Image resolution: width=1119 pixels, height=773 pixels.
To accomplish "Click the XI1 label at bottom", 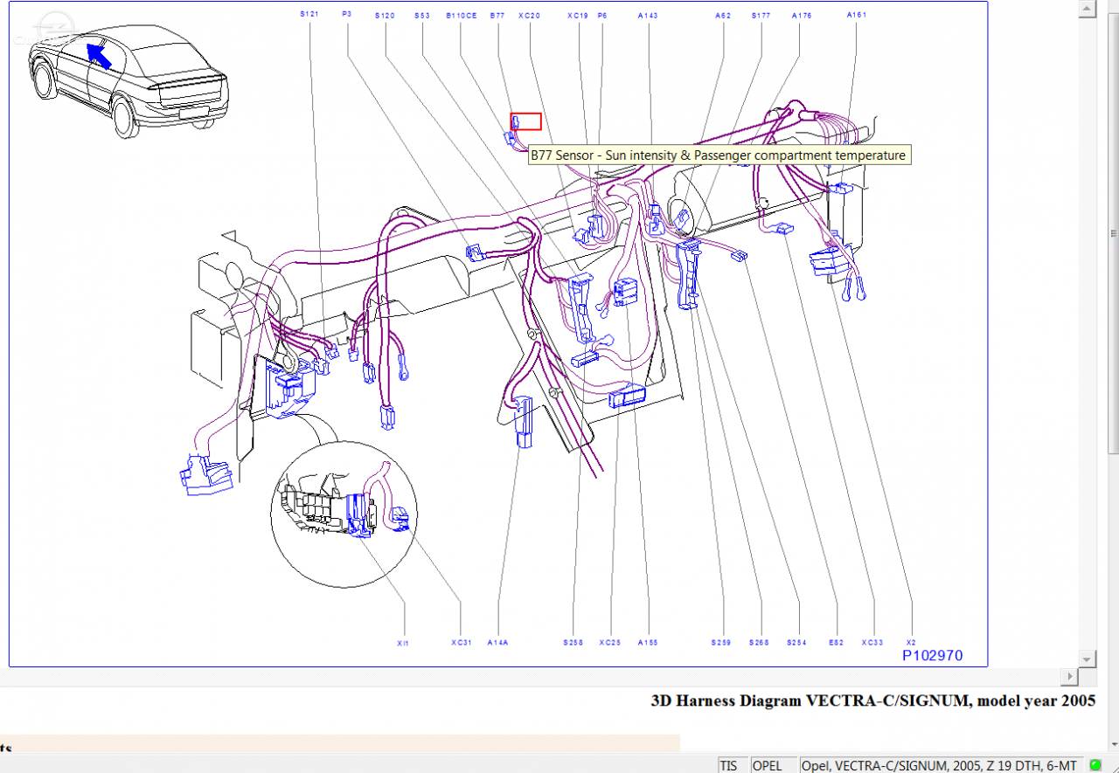I will [x=403, y=643].
